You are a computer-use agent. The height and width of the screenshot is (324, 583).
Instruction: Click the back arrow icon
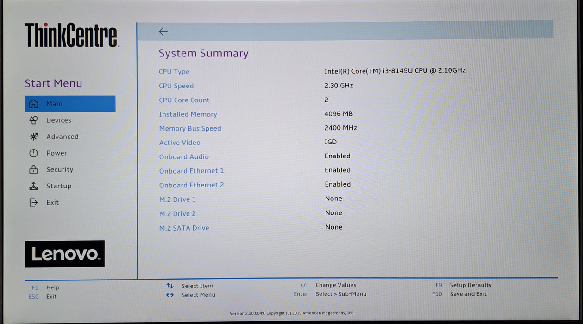(x=163, y=31)
